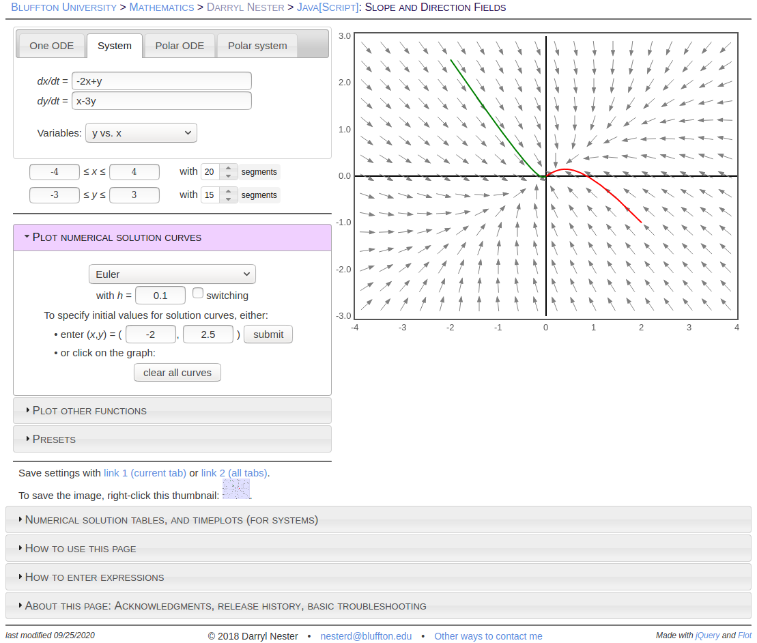Click the save-image thumbnail
The width and height of the screenshot is (757, 643).
(x=235, y=489)
